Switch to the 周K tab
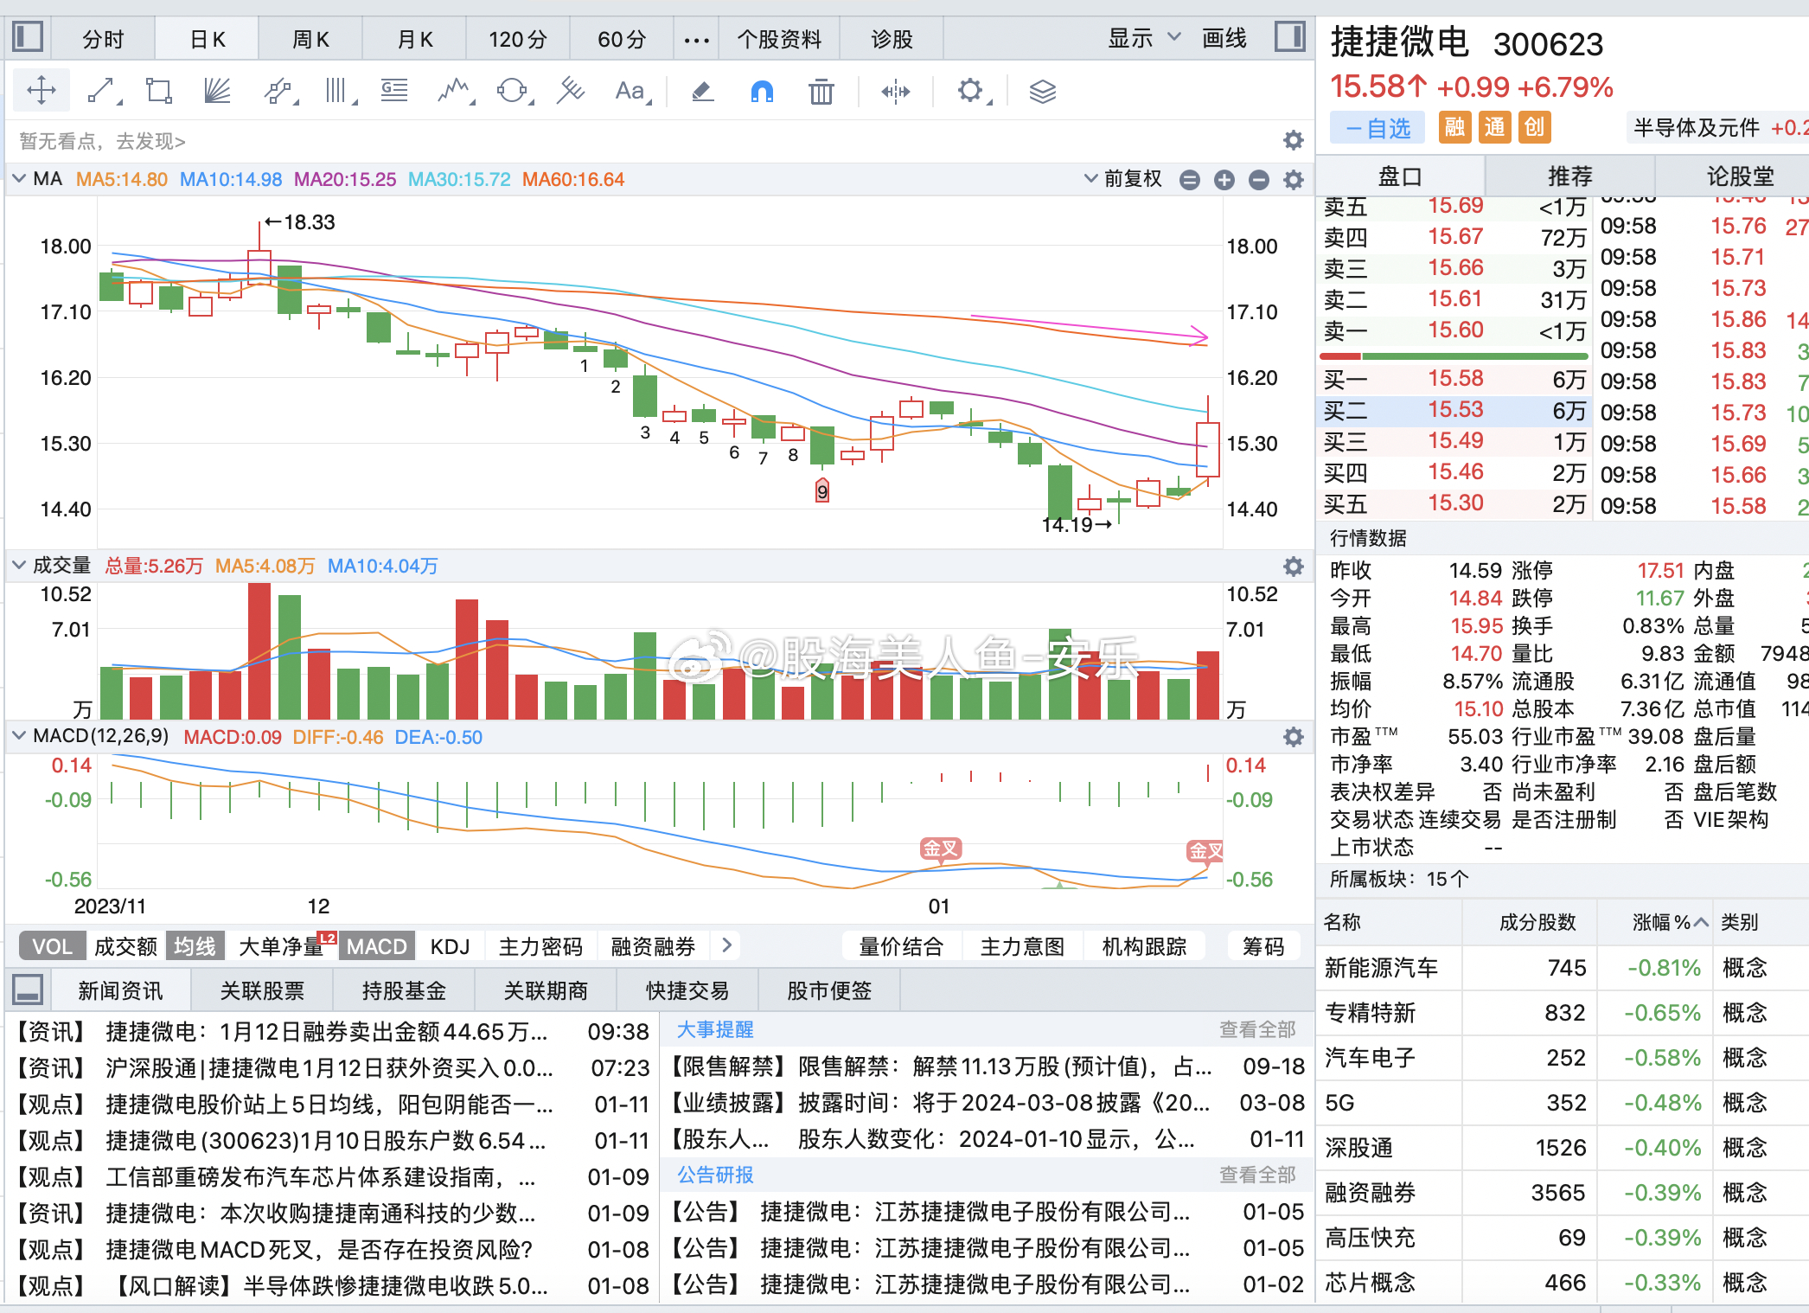 [x=309, y=37]
